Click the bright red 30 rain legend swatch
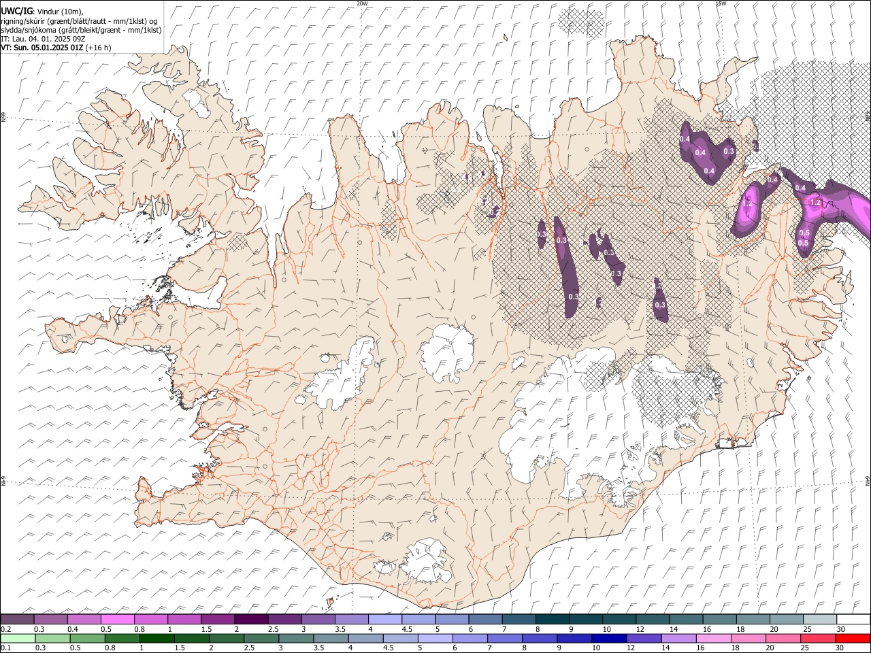Image resolution: width=871 pixels, height=653 pixels. (x=852, y=638)
